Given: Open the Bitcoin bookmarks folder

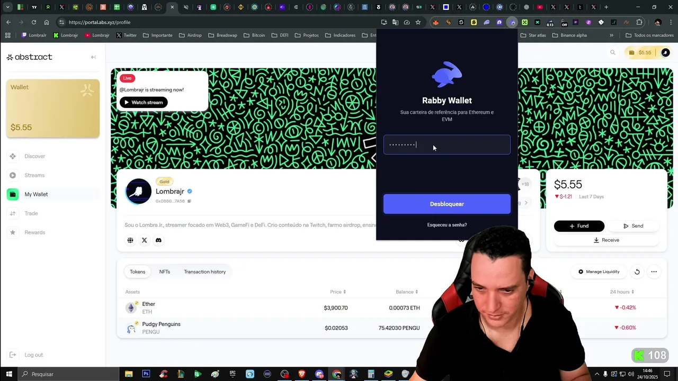Looking at the screenshot, I should coord(254,35).
